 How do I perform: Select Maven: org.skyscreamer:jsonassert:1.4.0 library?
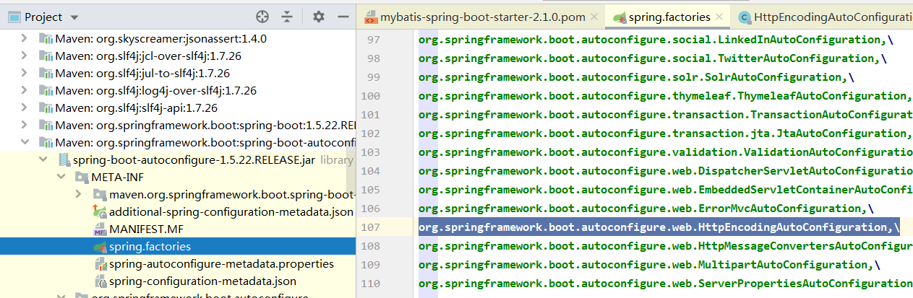tap(160, 39)
